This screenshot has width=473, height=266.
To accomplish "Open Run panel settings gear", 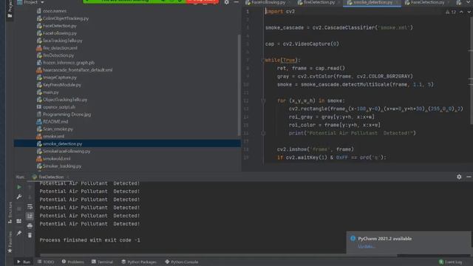I will pyautogui.click(x=459, y=177).
